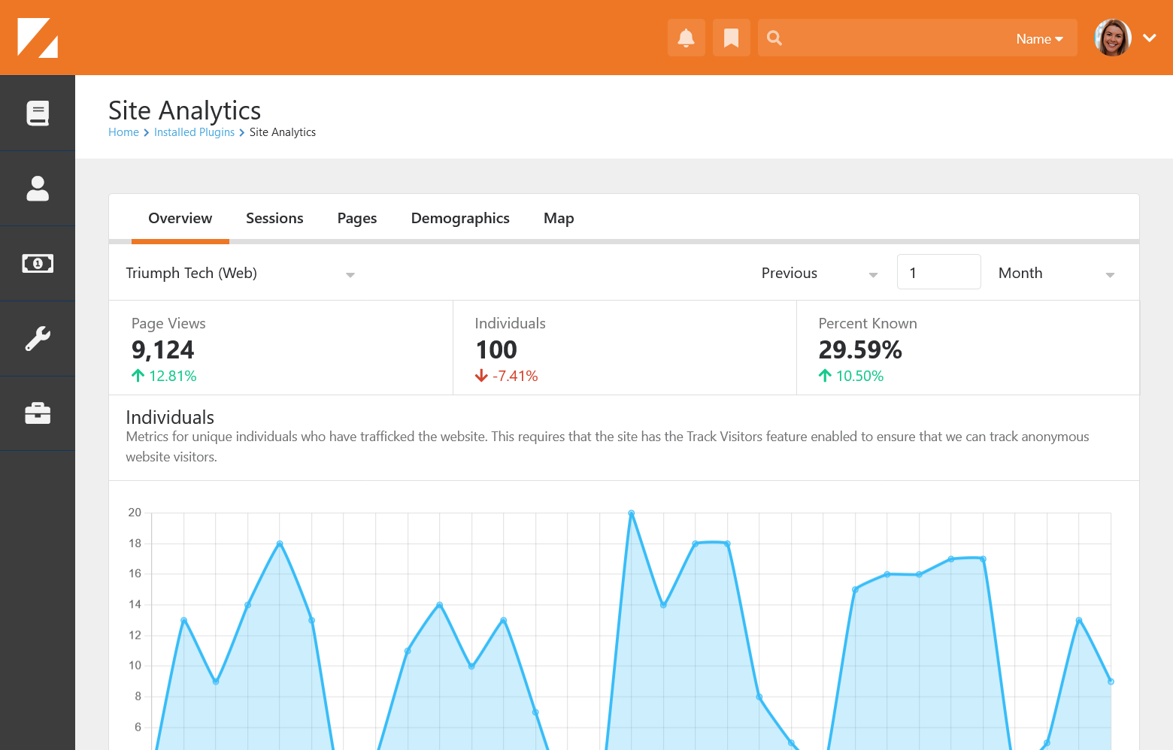Screen dimensions: 1173x750
Task: Open the Previous range dropdown
Action: 819,274
